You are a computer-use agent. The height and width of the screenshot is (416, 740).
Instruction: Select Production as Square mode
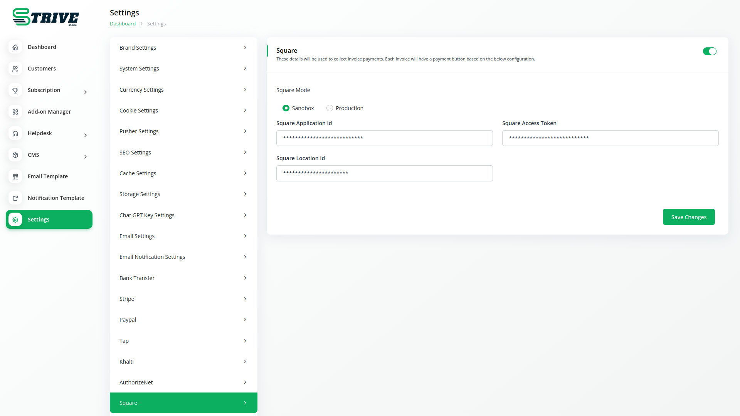tap(330, 108)
